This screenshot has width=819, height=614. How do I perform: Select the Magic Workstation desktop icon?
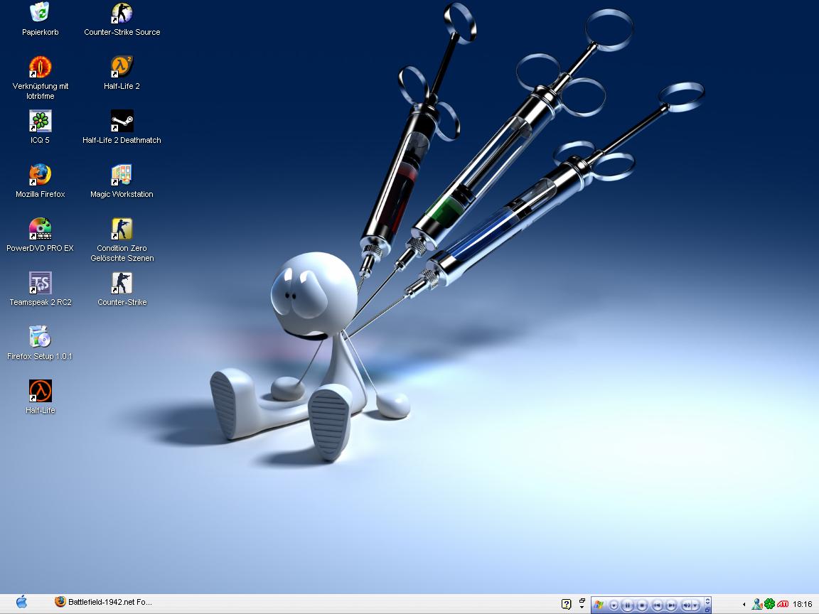point(122,176)
